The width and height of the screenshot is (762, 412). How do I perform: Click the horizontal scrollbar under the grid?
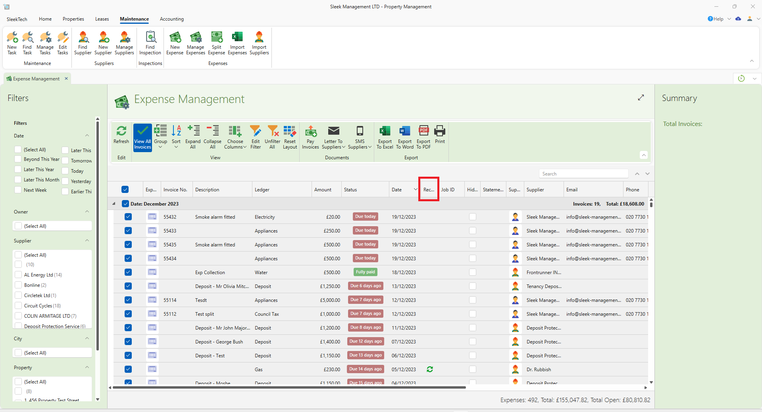tap(289, 387)
